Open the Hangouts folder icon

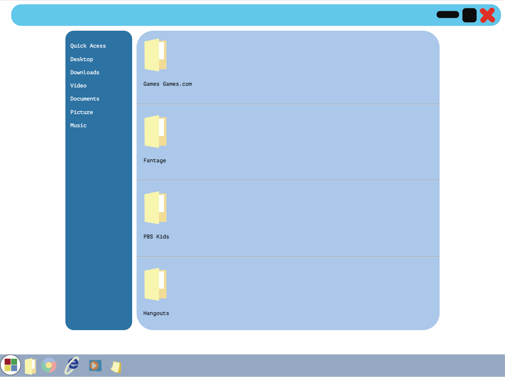coord(155,284)
